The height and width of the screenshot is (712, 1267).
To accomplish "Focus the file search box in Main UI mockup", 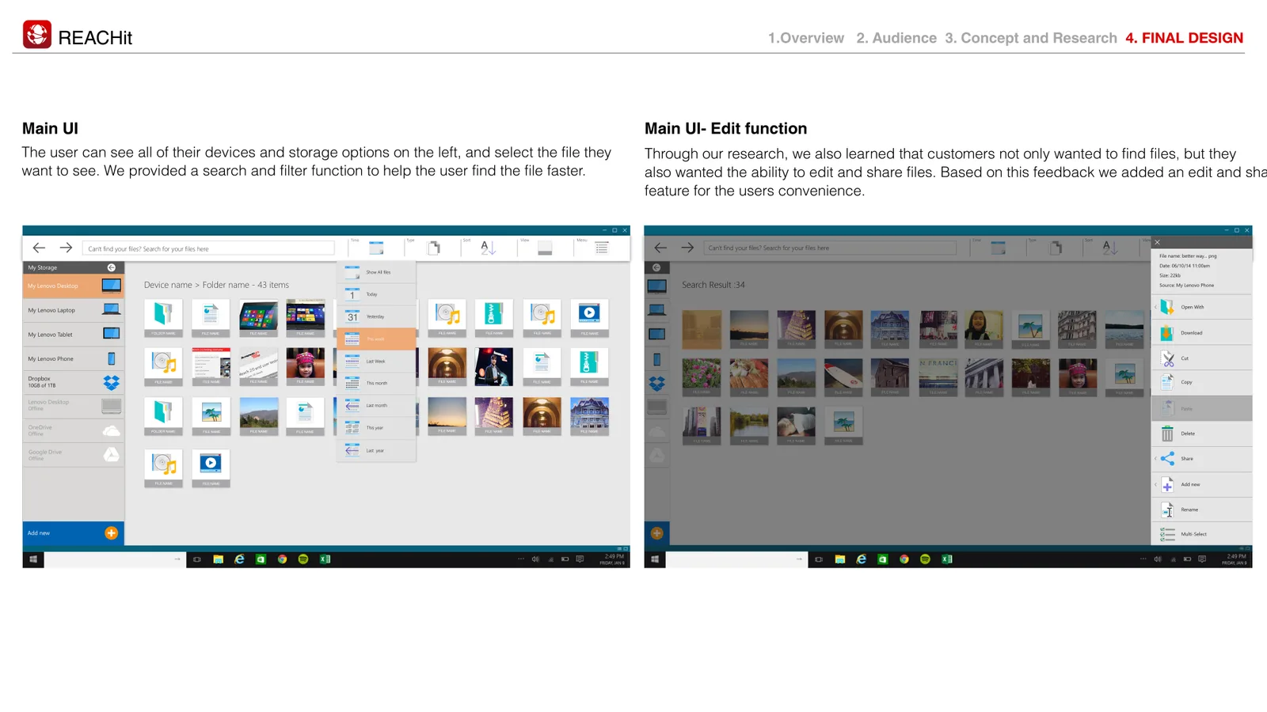I will click(x=208, y=248).
